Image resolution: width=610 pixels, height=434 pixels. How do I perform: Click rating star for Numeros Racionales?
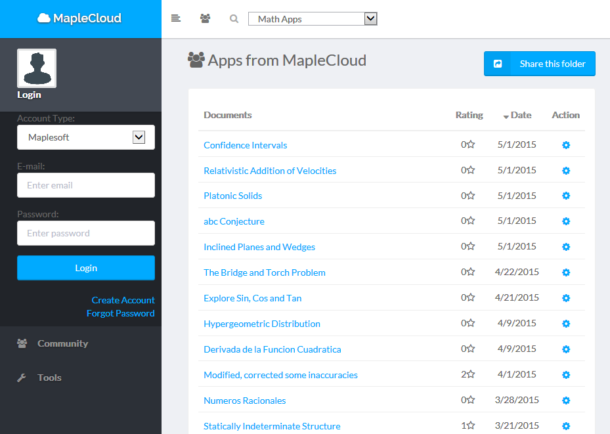point(471,399)
